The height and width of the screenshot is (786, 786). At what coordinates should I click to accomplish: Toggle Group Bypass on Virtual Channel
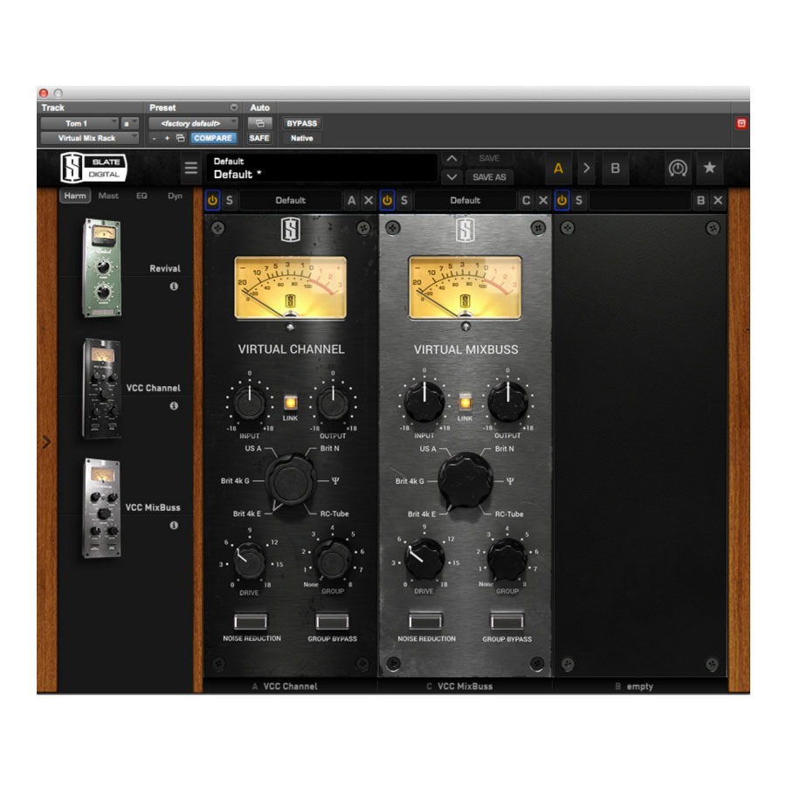coord(333,622)
